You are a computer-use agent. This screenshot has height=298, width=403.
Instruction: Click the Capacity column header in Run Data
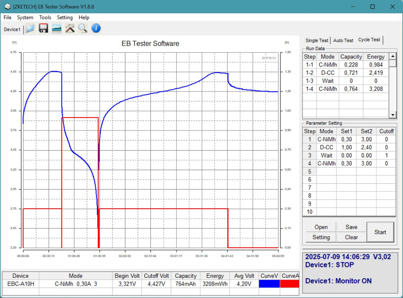click(x=351, y=57)
